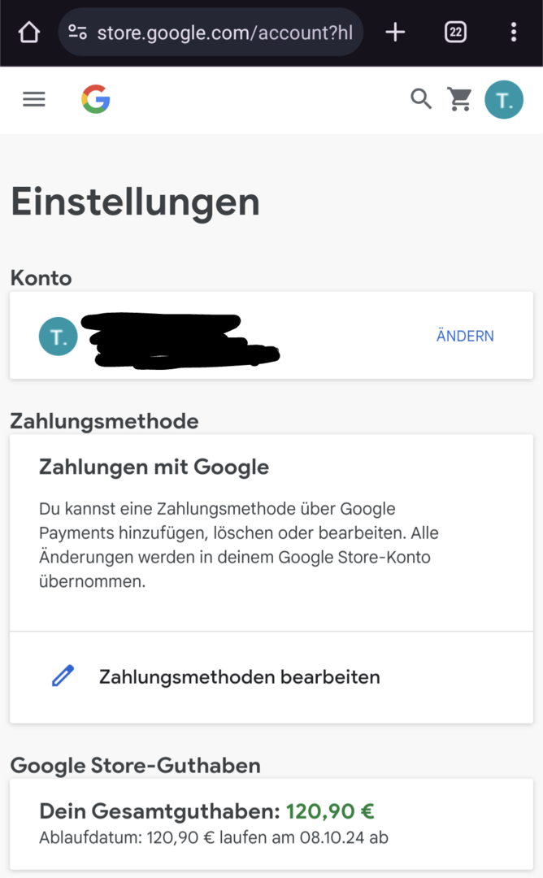Click the avatar in the Konto card
Screen dimensions: 543x878
point(59,337)
